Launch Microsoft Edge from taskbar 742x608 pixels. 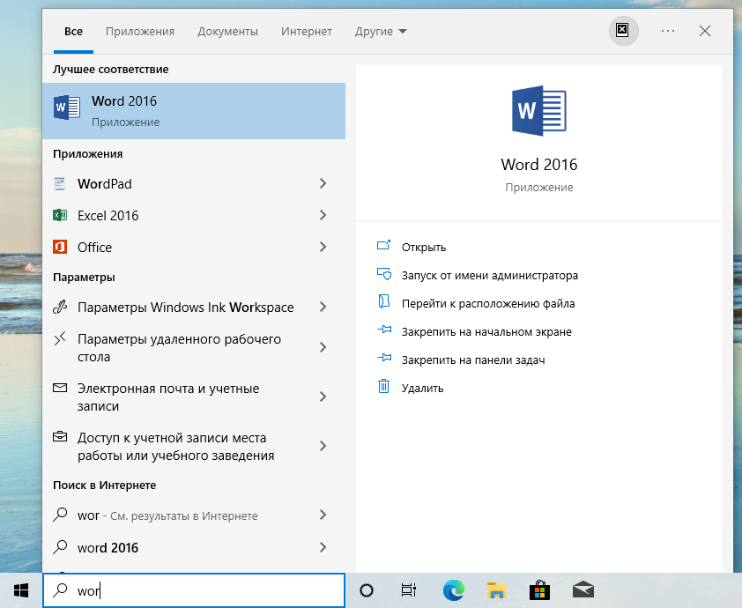click(453, 590)
